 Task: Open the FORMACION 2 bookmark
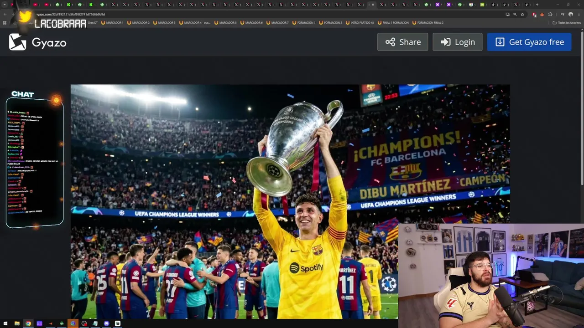pyautogui.click(x=331, y=22)
